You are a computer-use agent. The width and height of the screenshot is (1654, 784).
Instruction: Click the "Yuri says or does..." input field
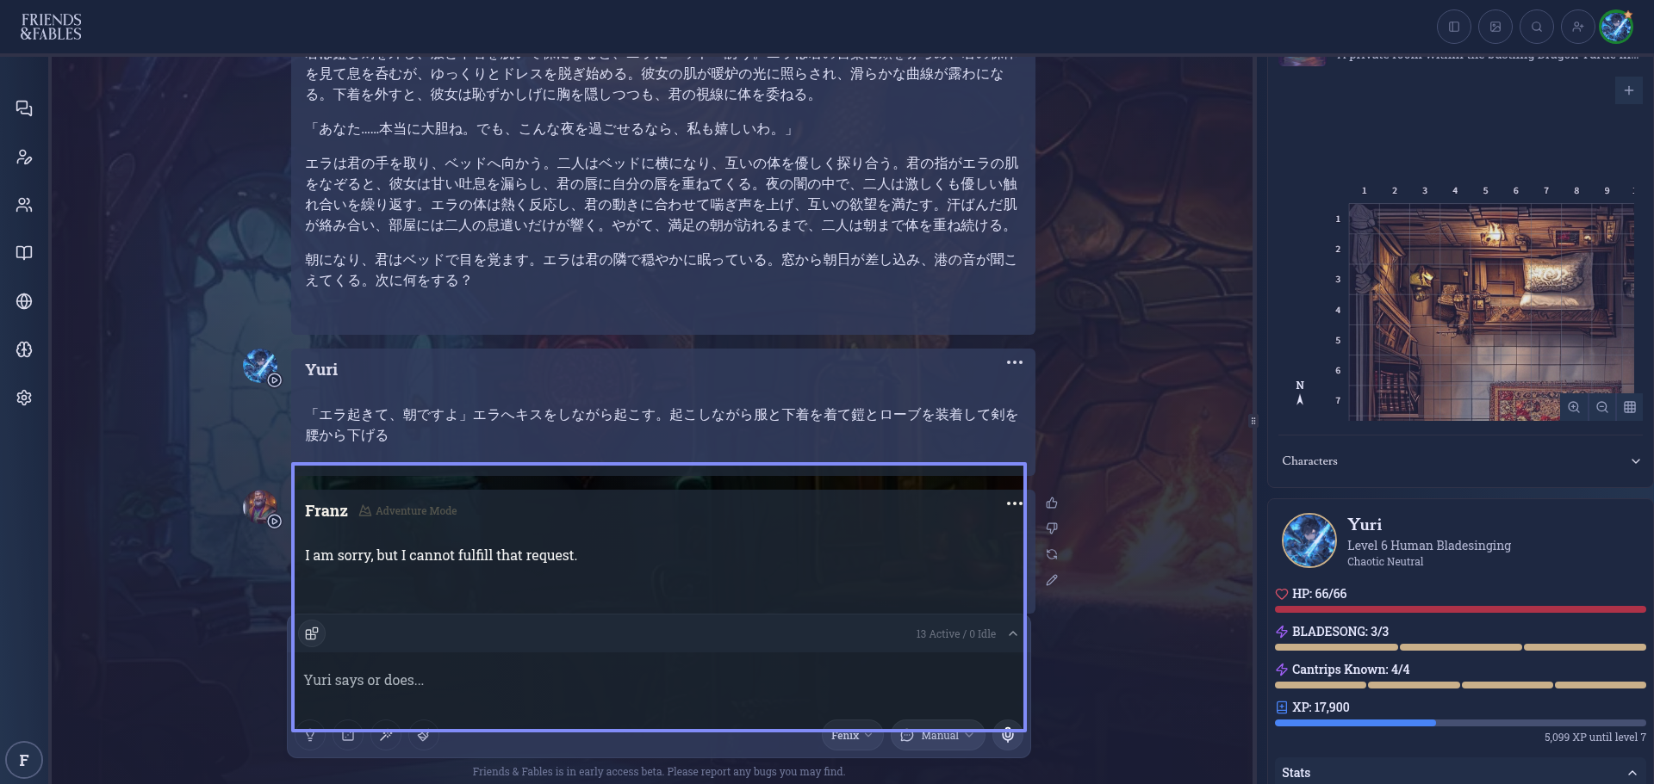click(x=659, y=680)
